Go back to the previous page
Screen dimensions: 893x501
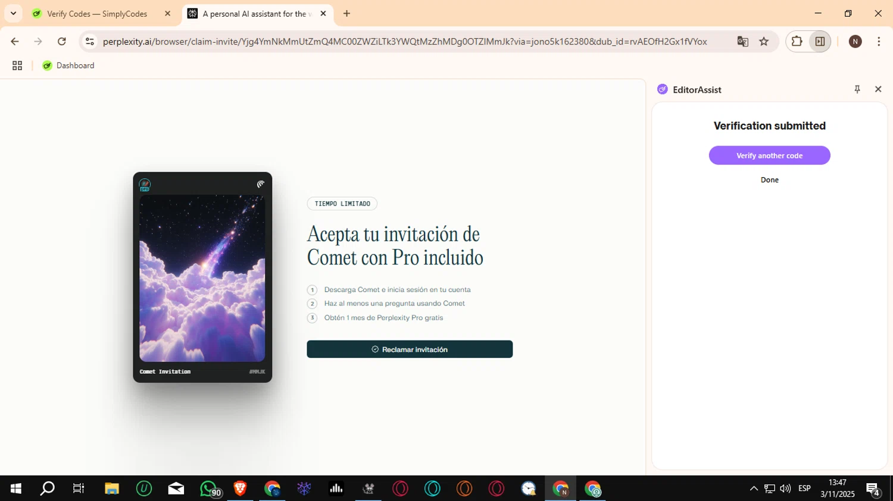coord(15,41)
